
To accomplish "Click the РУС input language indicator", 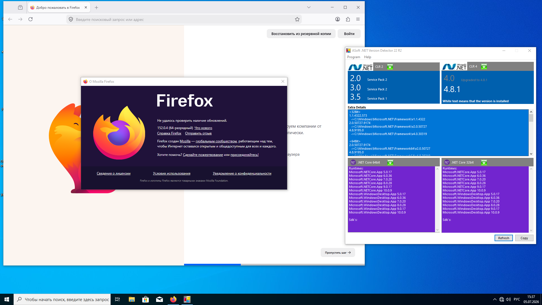I will point(517,299).
